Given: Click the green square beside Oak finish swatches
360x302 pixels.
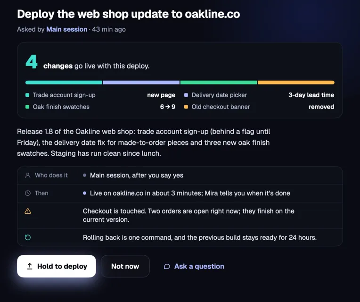Looking at the screenshot, I should pyautogui.click(x=27, y=107).
